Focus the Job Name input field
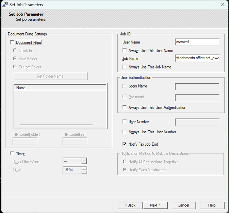 point(197,58)
